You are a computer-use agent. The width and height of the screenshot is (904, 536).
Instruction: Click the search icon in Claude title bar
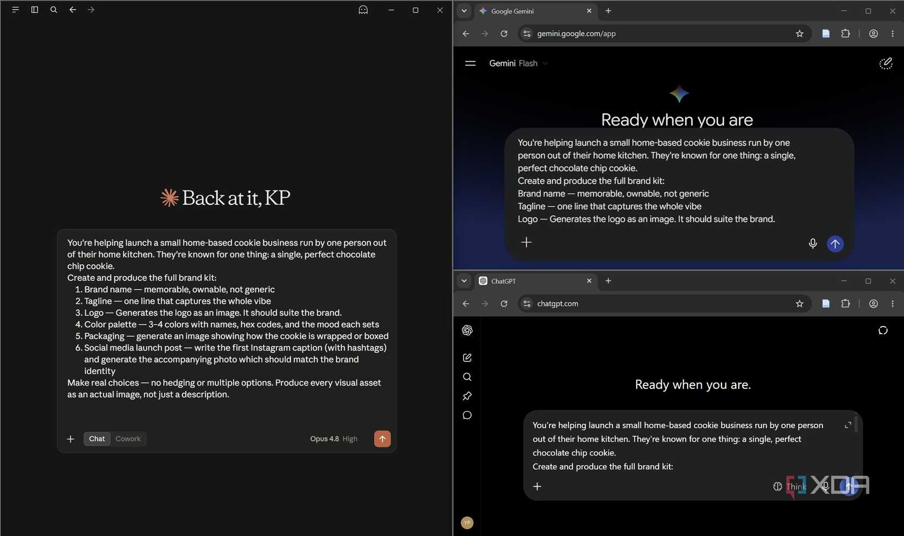(54, 10)
